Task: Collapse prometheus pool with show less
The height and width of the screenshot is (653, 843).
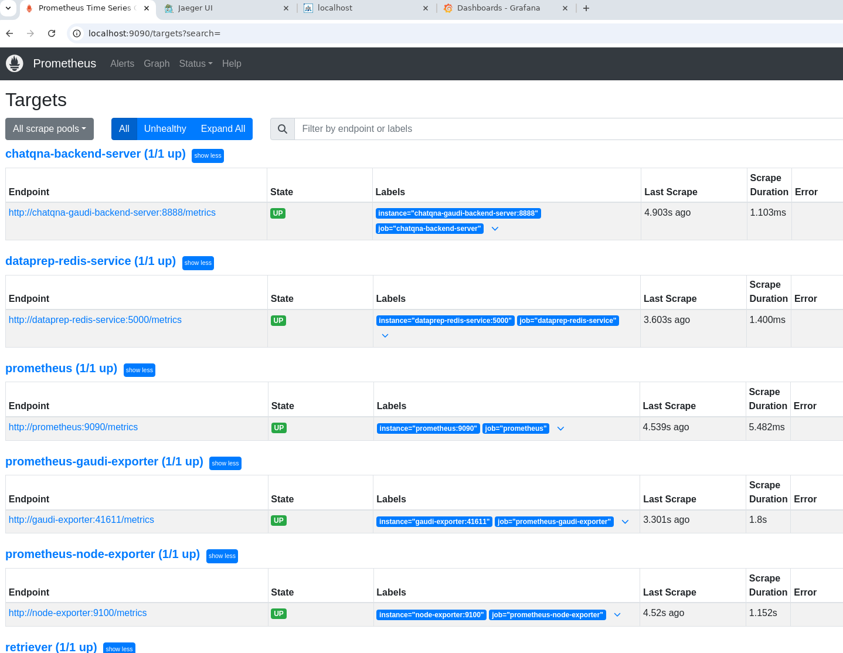Action: coord(140,370)
